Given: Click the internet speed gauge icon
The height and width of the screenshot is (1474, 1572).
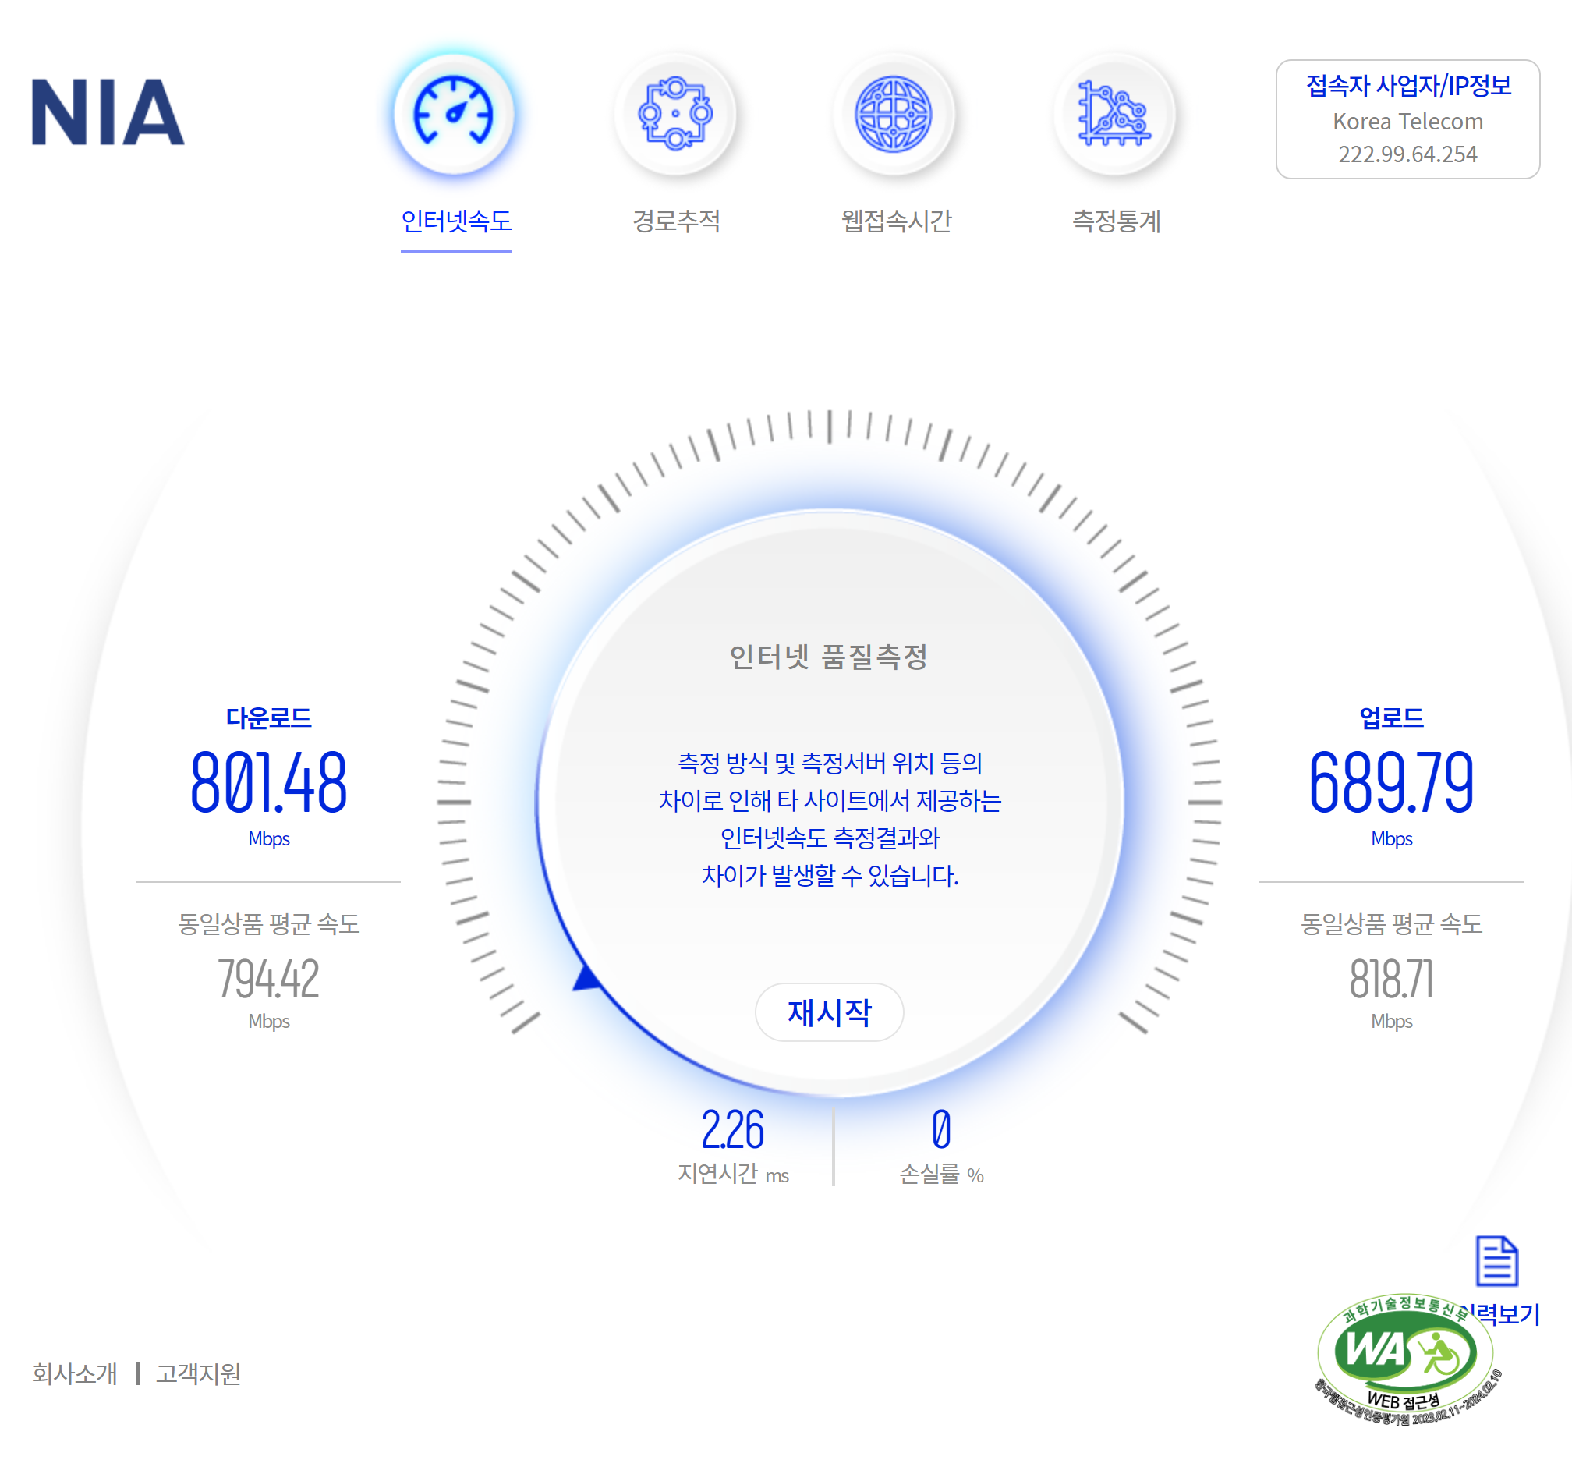Looking at the screenshot, I should [454, 114].
